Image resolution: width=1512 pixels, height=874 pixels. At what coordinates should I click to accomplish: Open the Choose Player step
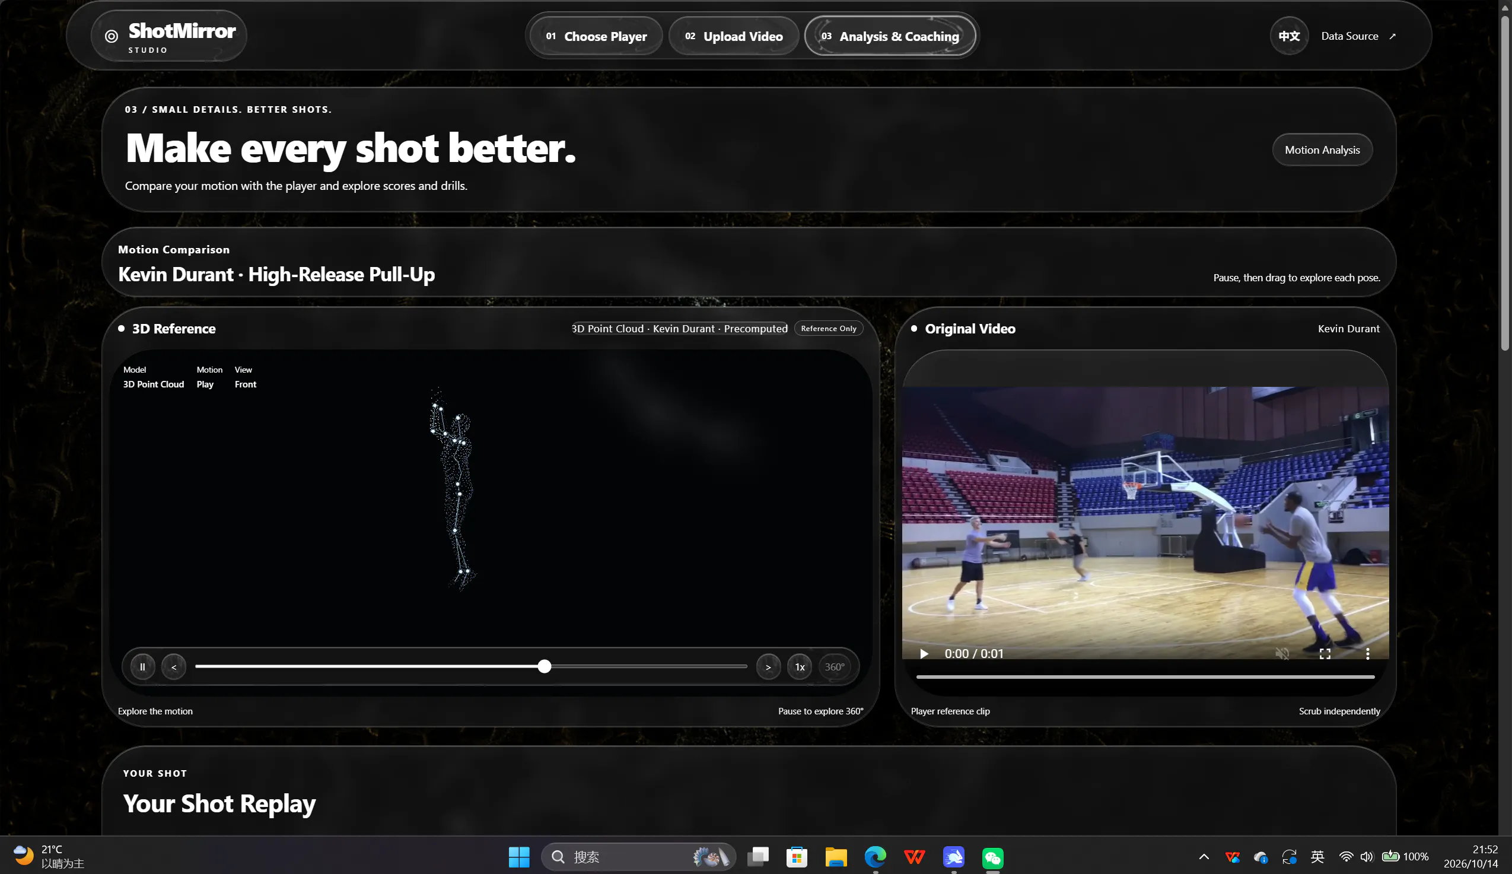coord(596,36)
